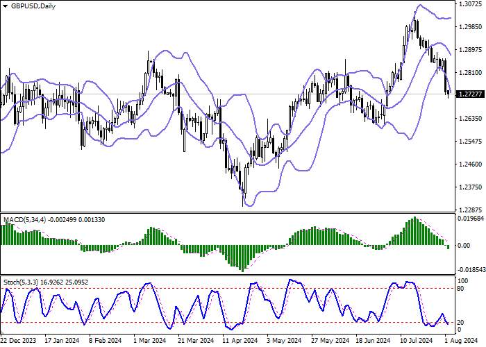Select the 1 Mar 2024 date label
Image resolution: width=486 pixels, height=347 pixels.
coord(150,341)
